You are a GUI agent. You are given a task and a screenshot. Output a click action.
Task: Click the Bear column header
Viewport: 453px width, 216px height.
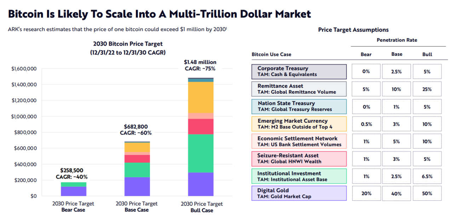(x=366, y=54)
